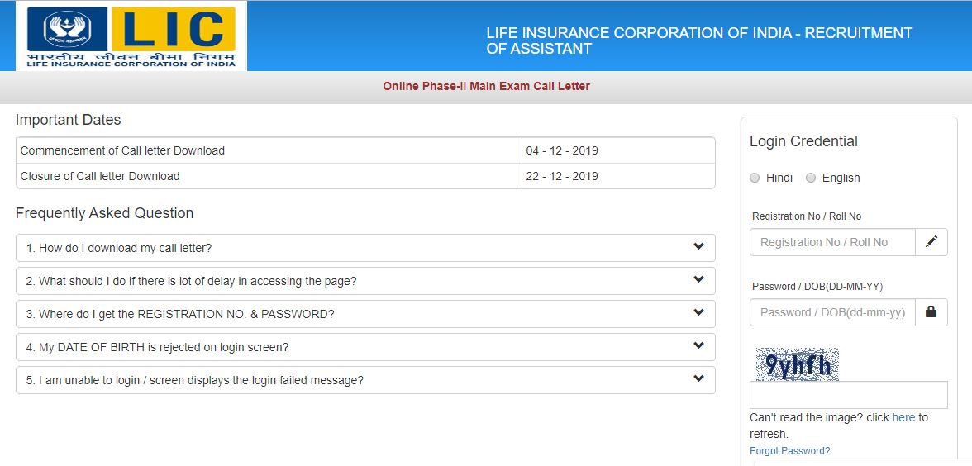This screenshot has width=972, height=466.
Task: Click the 'Online Phase-II Main Exam Call Letter' heading
Action: (x=486, y=86)
